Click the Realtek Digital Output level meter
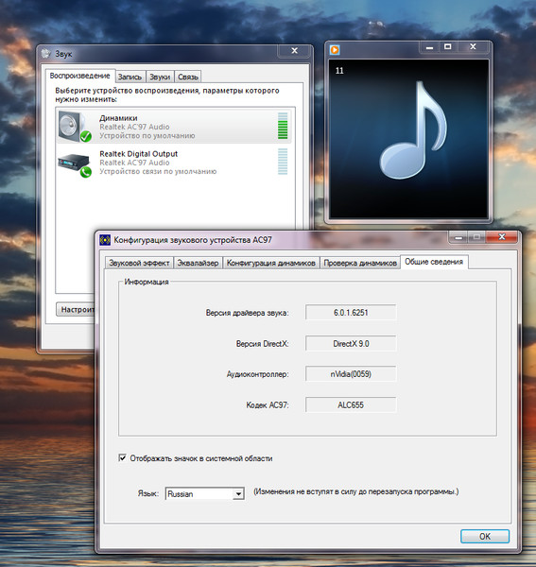Viewport: 536px width, 567px height. coord(283,162)
